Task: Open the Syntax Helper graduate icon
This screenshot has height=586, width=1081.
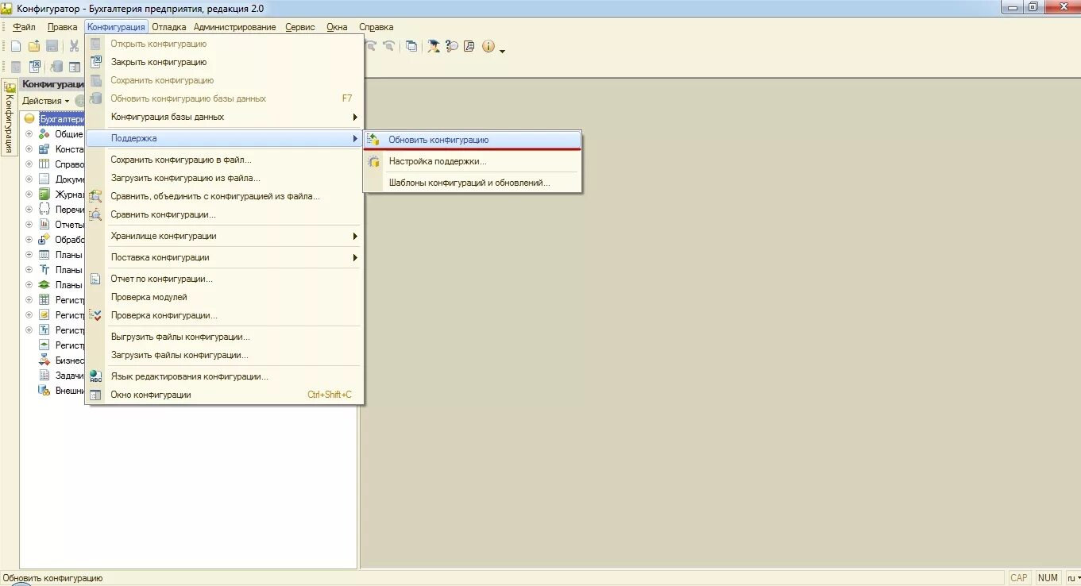Action: (434, 46)
